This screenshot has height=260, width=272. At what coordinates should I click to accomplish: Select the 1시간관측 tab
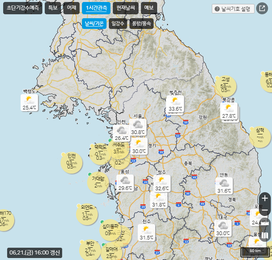[96, 8]
